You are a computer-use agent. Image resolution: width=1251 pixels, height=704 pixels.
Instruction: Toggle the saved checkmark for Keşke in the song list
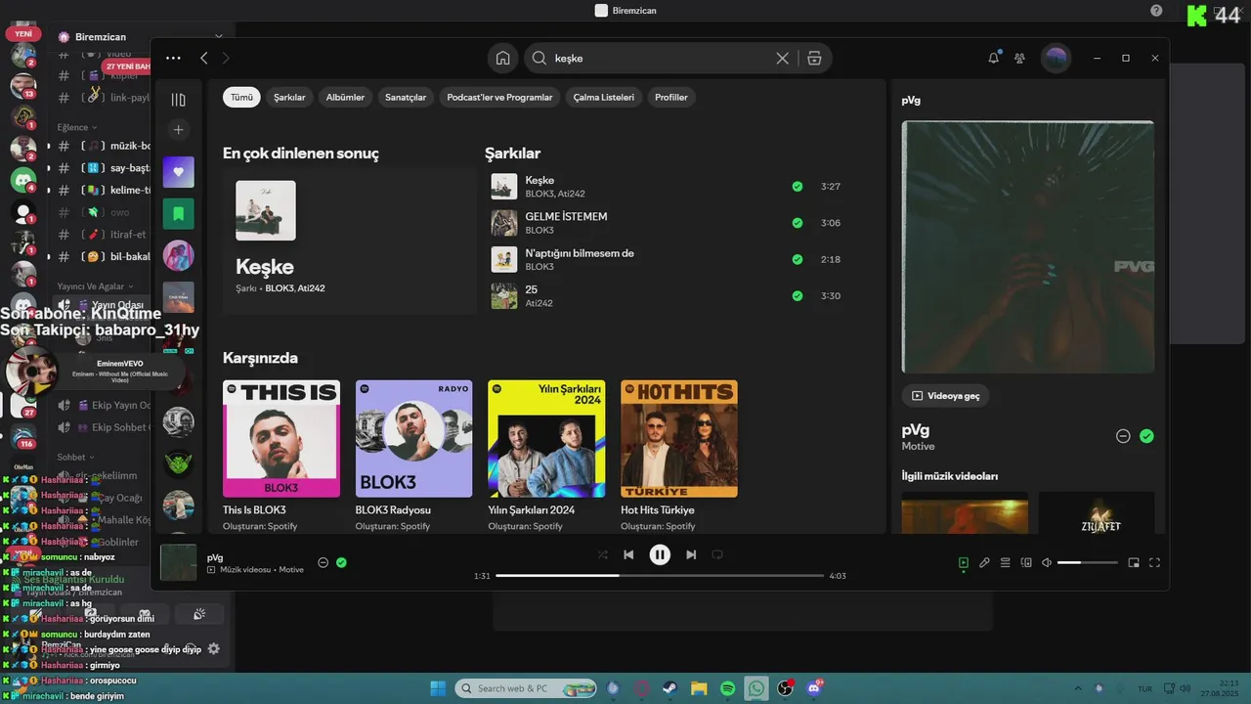(798, 186)
